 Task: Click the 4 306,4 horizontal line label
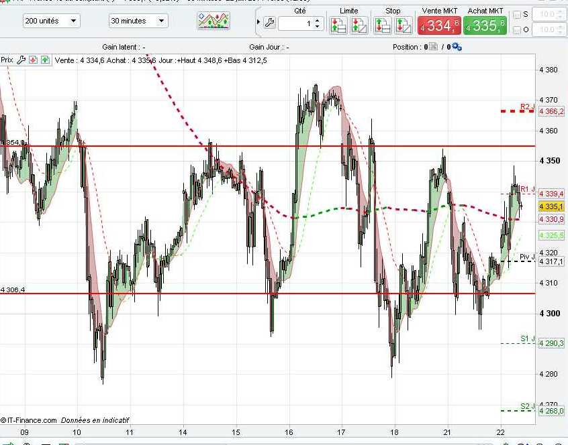coord(13,290)
